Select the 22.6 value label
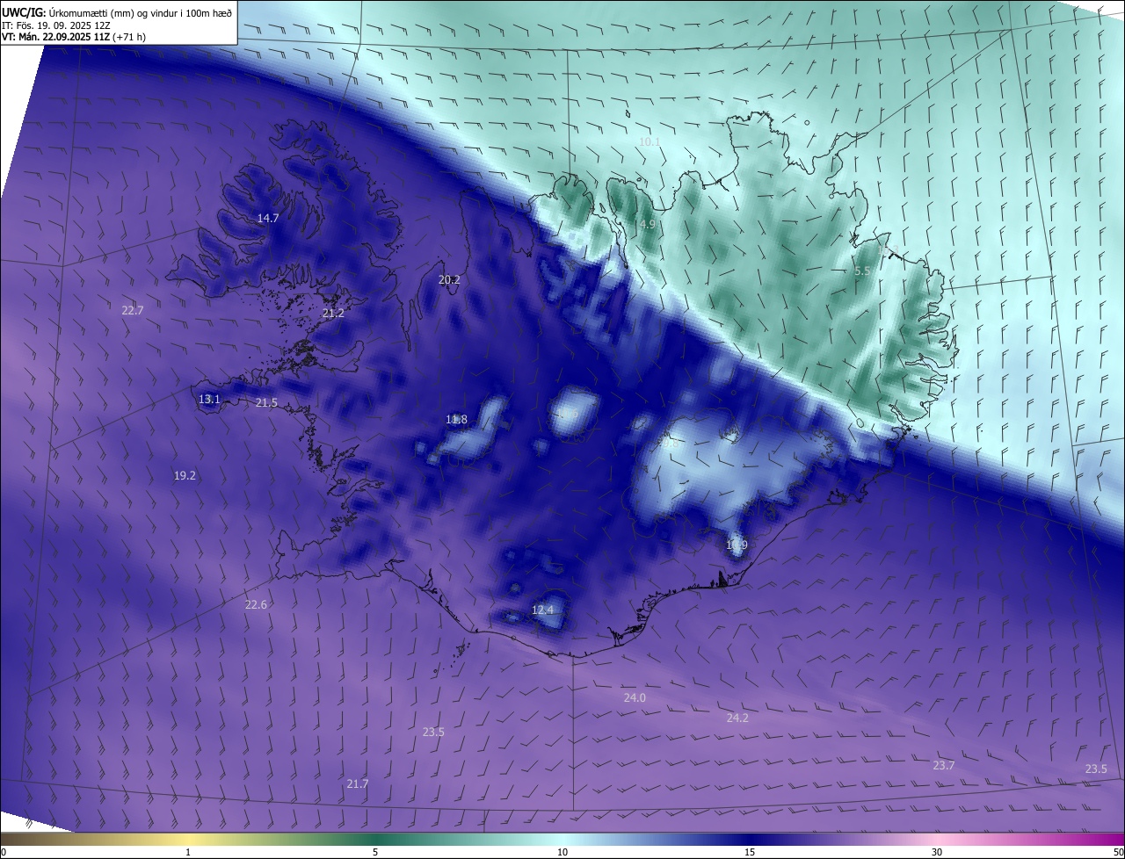 [x=256, y=604]
